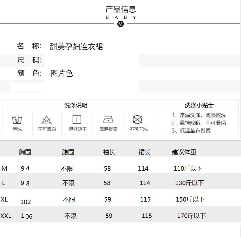The height and width of the screenshot is (237, 241).
Task: Click the 悬挂晾干 caption
Action: [78, 129]
